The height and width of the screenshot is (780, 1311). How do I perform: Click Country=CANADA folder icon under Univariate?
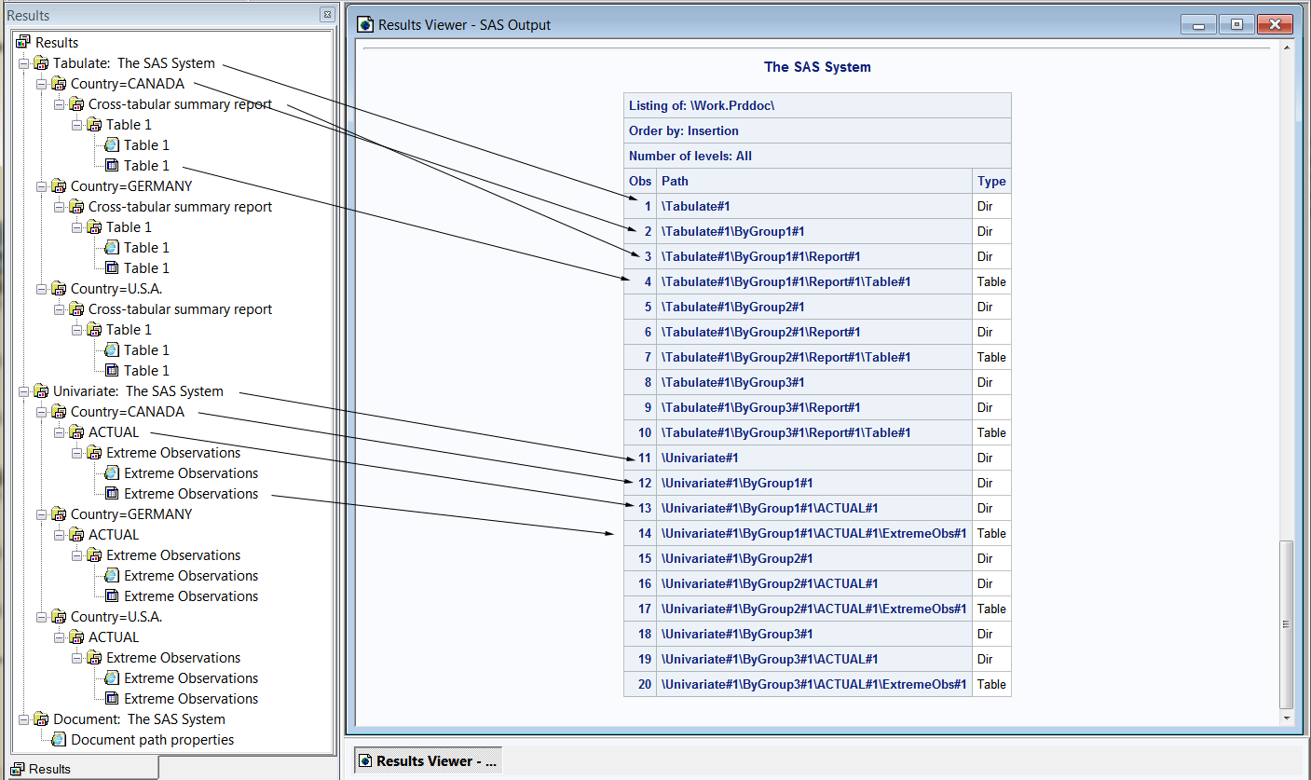point(59,412)
